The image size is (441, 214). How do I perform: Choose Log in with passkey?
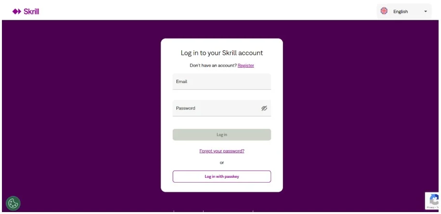click(x=221, y=176)
